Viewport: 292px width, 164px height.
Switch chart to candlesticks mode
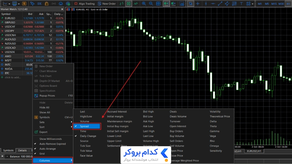coord(129,4)
